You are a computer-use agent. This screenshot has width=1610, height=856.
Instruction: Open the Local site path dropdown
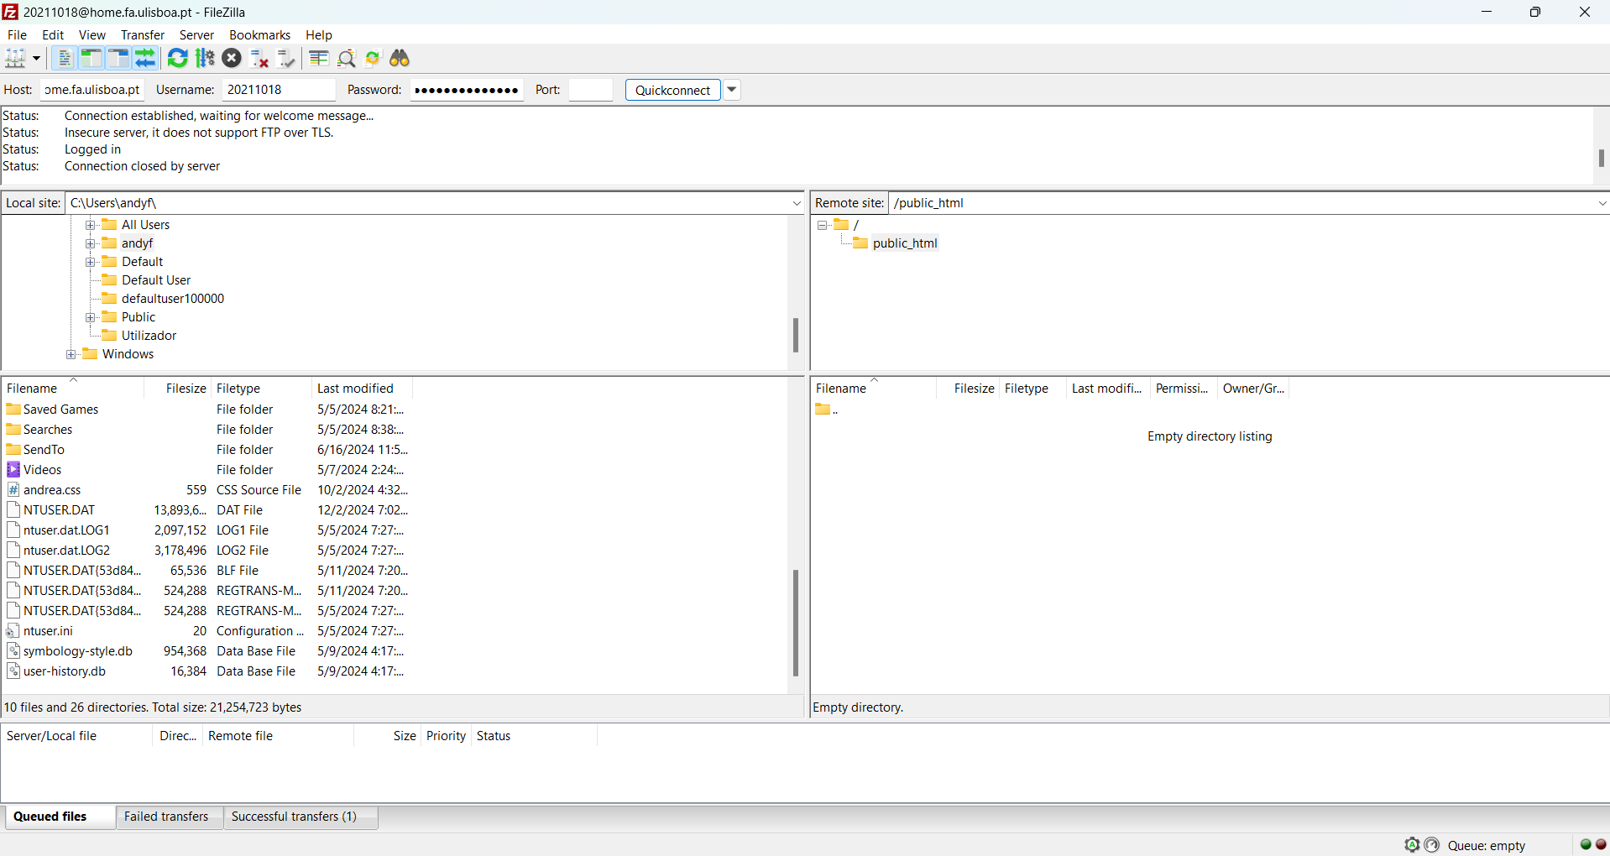pyautogui.click(x=797, y=203)
